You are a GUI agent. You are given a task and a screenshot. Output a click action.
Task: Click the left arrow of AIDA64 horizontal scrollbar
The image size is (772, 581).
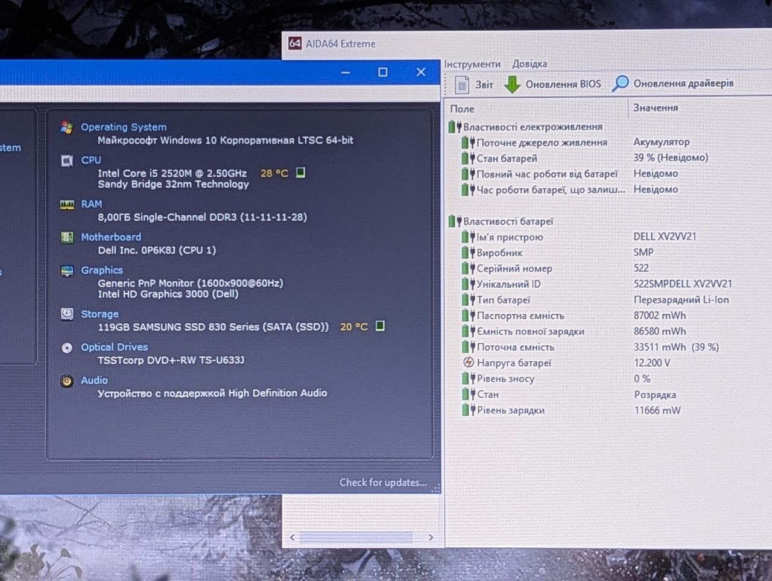tap(293, 538)
